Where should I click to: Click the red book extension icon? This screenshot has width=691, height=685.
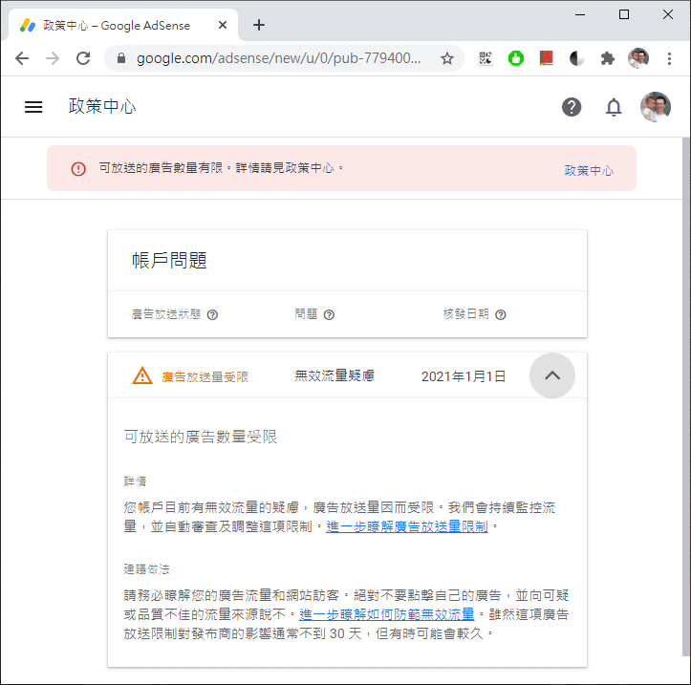(546, 58)
